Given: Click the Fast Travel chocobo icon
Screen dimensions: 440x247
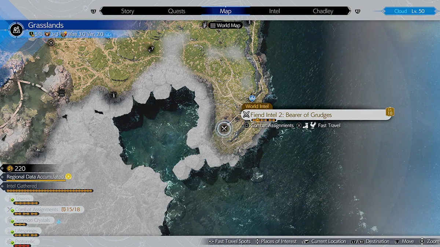Looking at the screenshot, I should coord(312,126).
